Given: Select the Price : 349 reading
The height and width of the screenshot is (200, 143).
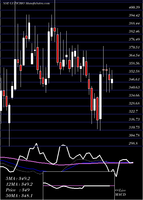Looking at the screenshot, I should 18,190.
